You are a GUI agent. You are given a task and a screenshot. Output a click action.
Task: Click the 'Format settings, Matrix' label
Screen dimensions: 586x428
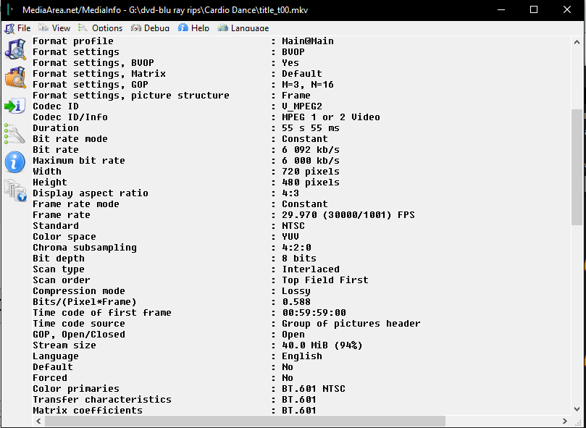(99, 74)
